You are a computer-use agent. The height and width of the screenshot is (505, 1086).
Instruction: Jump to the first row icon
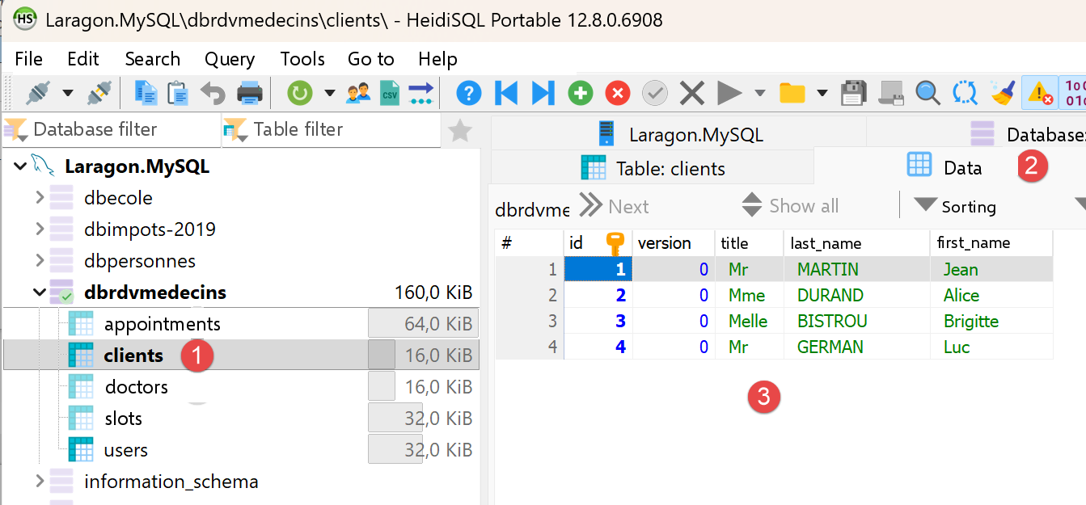pyautogui.click(x=506, y=93)
